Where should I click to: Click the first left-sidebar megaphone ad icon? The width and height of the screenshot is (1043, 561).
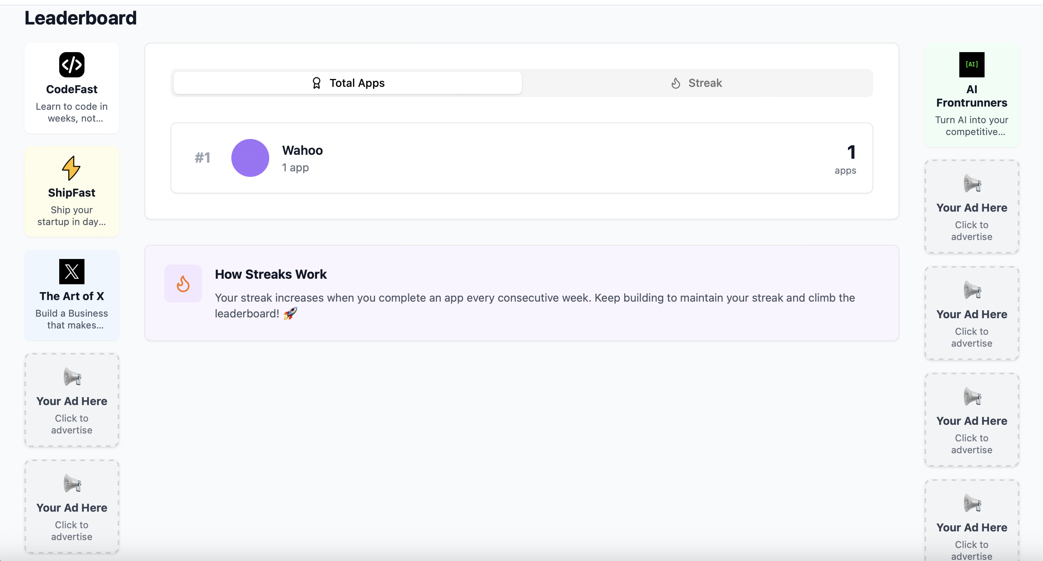[72, 377]
